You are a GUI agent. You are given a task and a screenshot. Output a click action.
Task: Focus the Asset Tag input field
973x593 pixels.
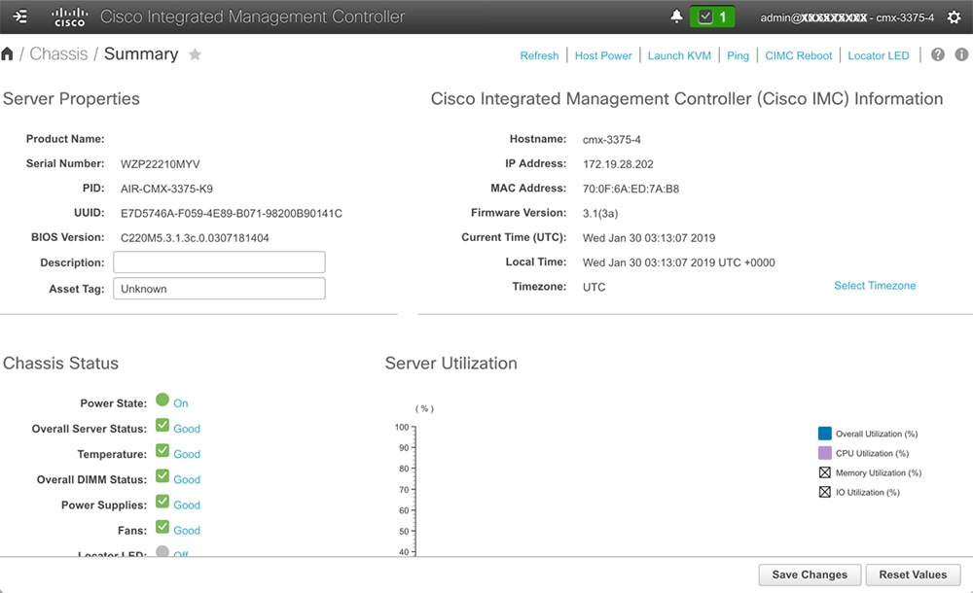[x=219, y=289]
